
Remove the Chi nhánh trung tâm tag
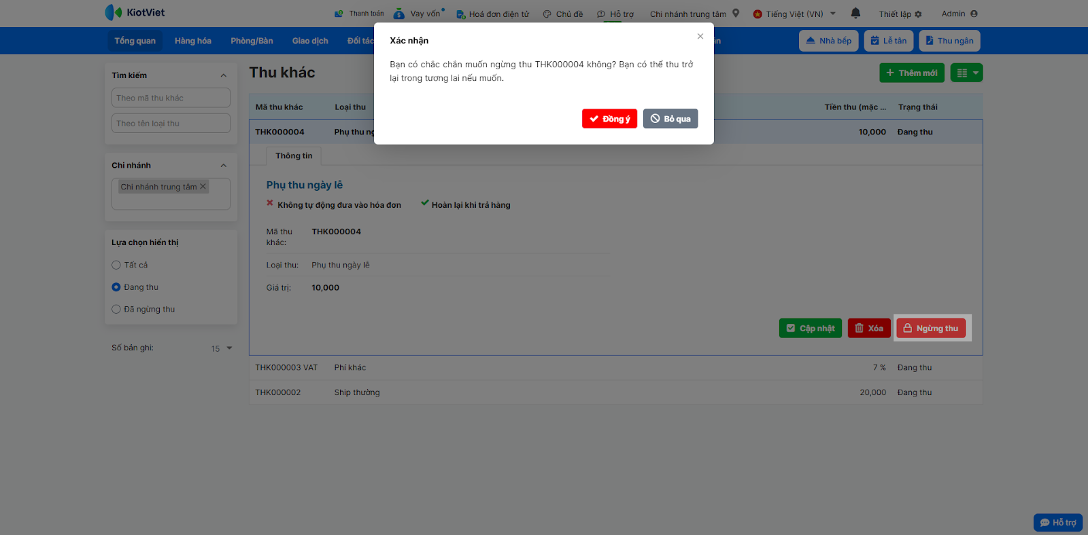click(203, 186)
